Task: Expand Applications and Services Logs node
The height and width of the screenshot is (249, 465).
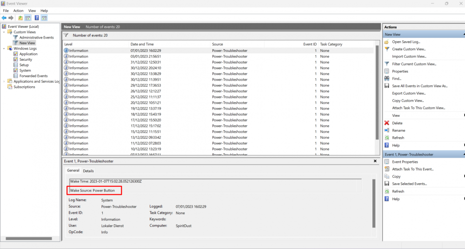Action: coord(4,81)
